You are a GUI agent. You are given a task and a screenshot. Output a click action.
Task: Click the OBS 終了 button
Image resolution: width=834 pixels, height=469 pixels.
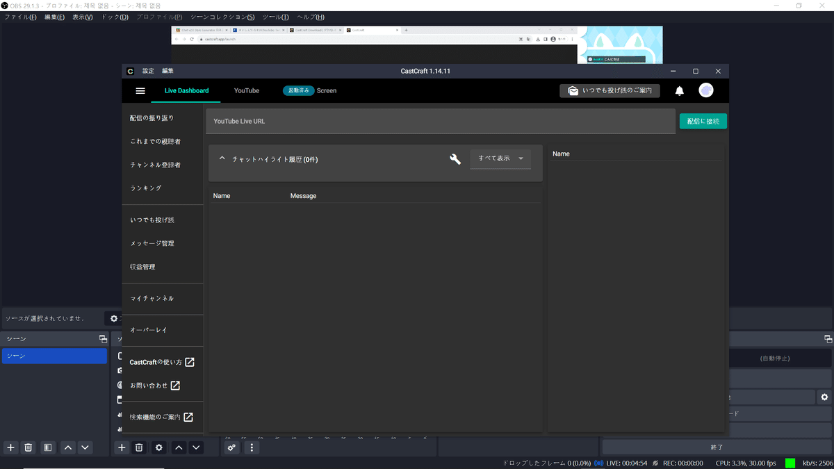pyautogui.click(x=717, y=447)
